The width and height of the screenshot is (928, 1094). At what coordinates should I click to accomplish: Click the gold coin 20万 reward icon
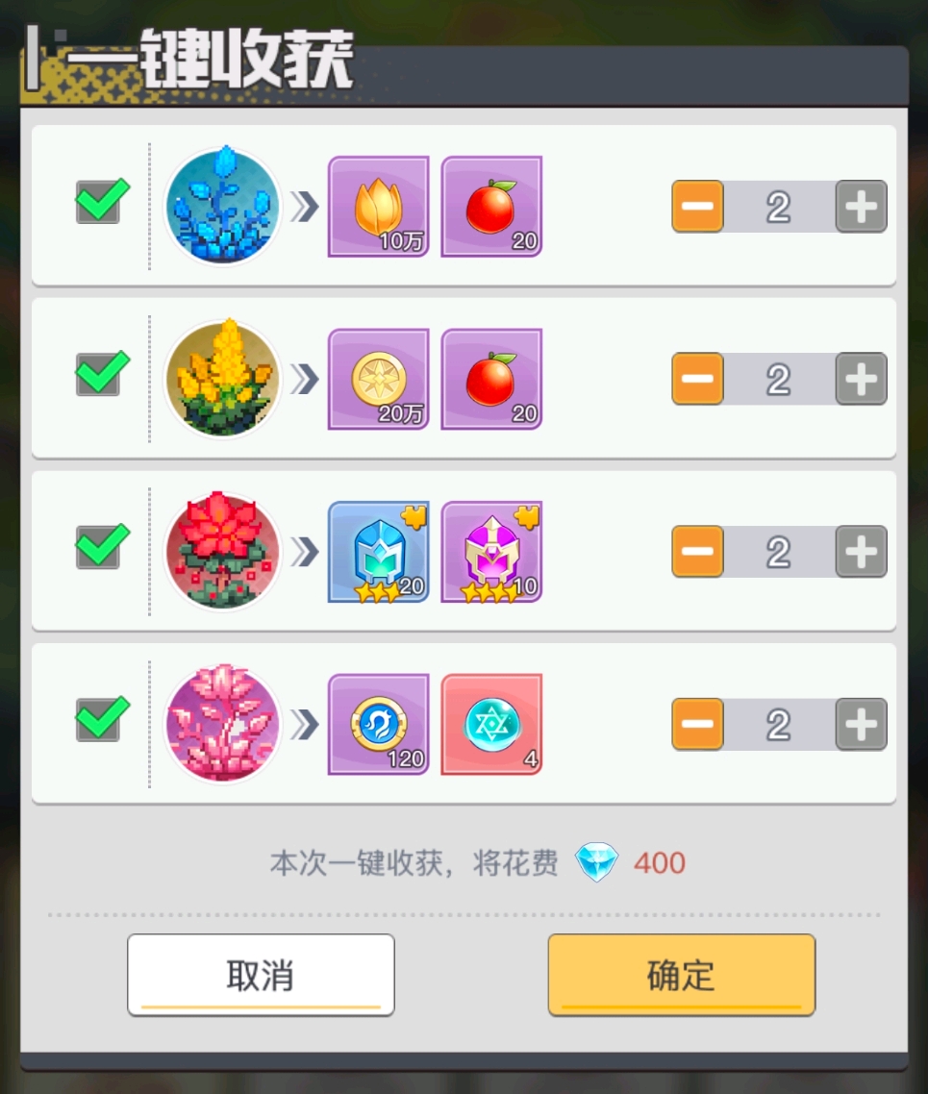379,379
